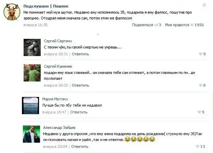Click Ответить under Сергей Сергеич's comment
Viewport: 213px width, 153px height.
[80, 54]
